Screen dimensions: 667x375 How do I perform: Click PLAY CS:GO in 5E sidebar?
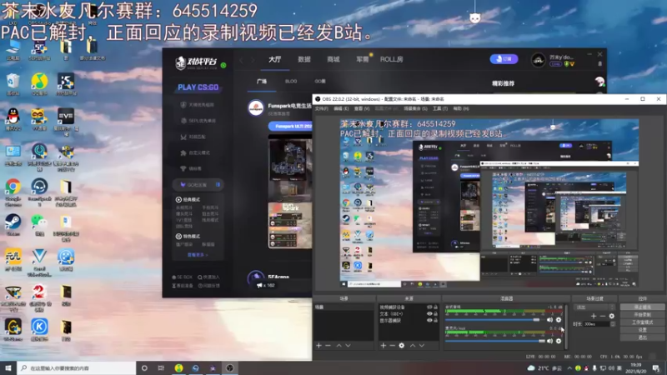click(198, 87)
